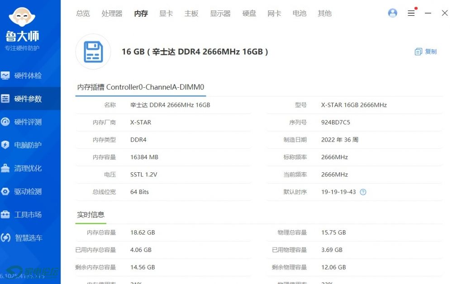
Task: Click the 复制 copy button
Action: pyautogui.click(x=426, y=52)
